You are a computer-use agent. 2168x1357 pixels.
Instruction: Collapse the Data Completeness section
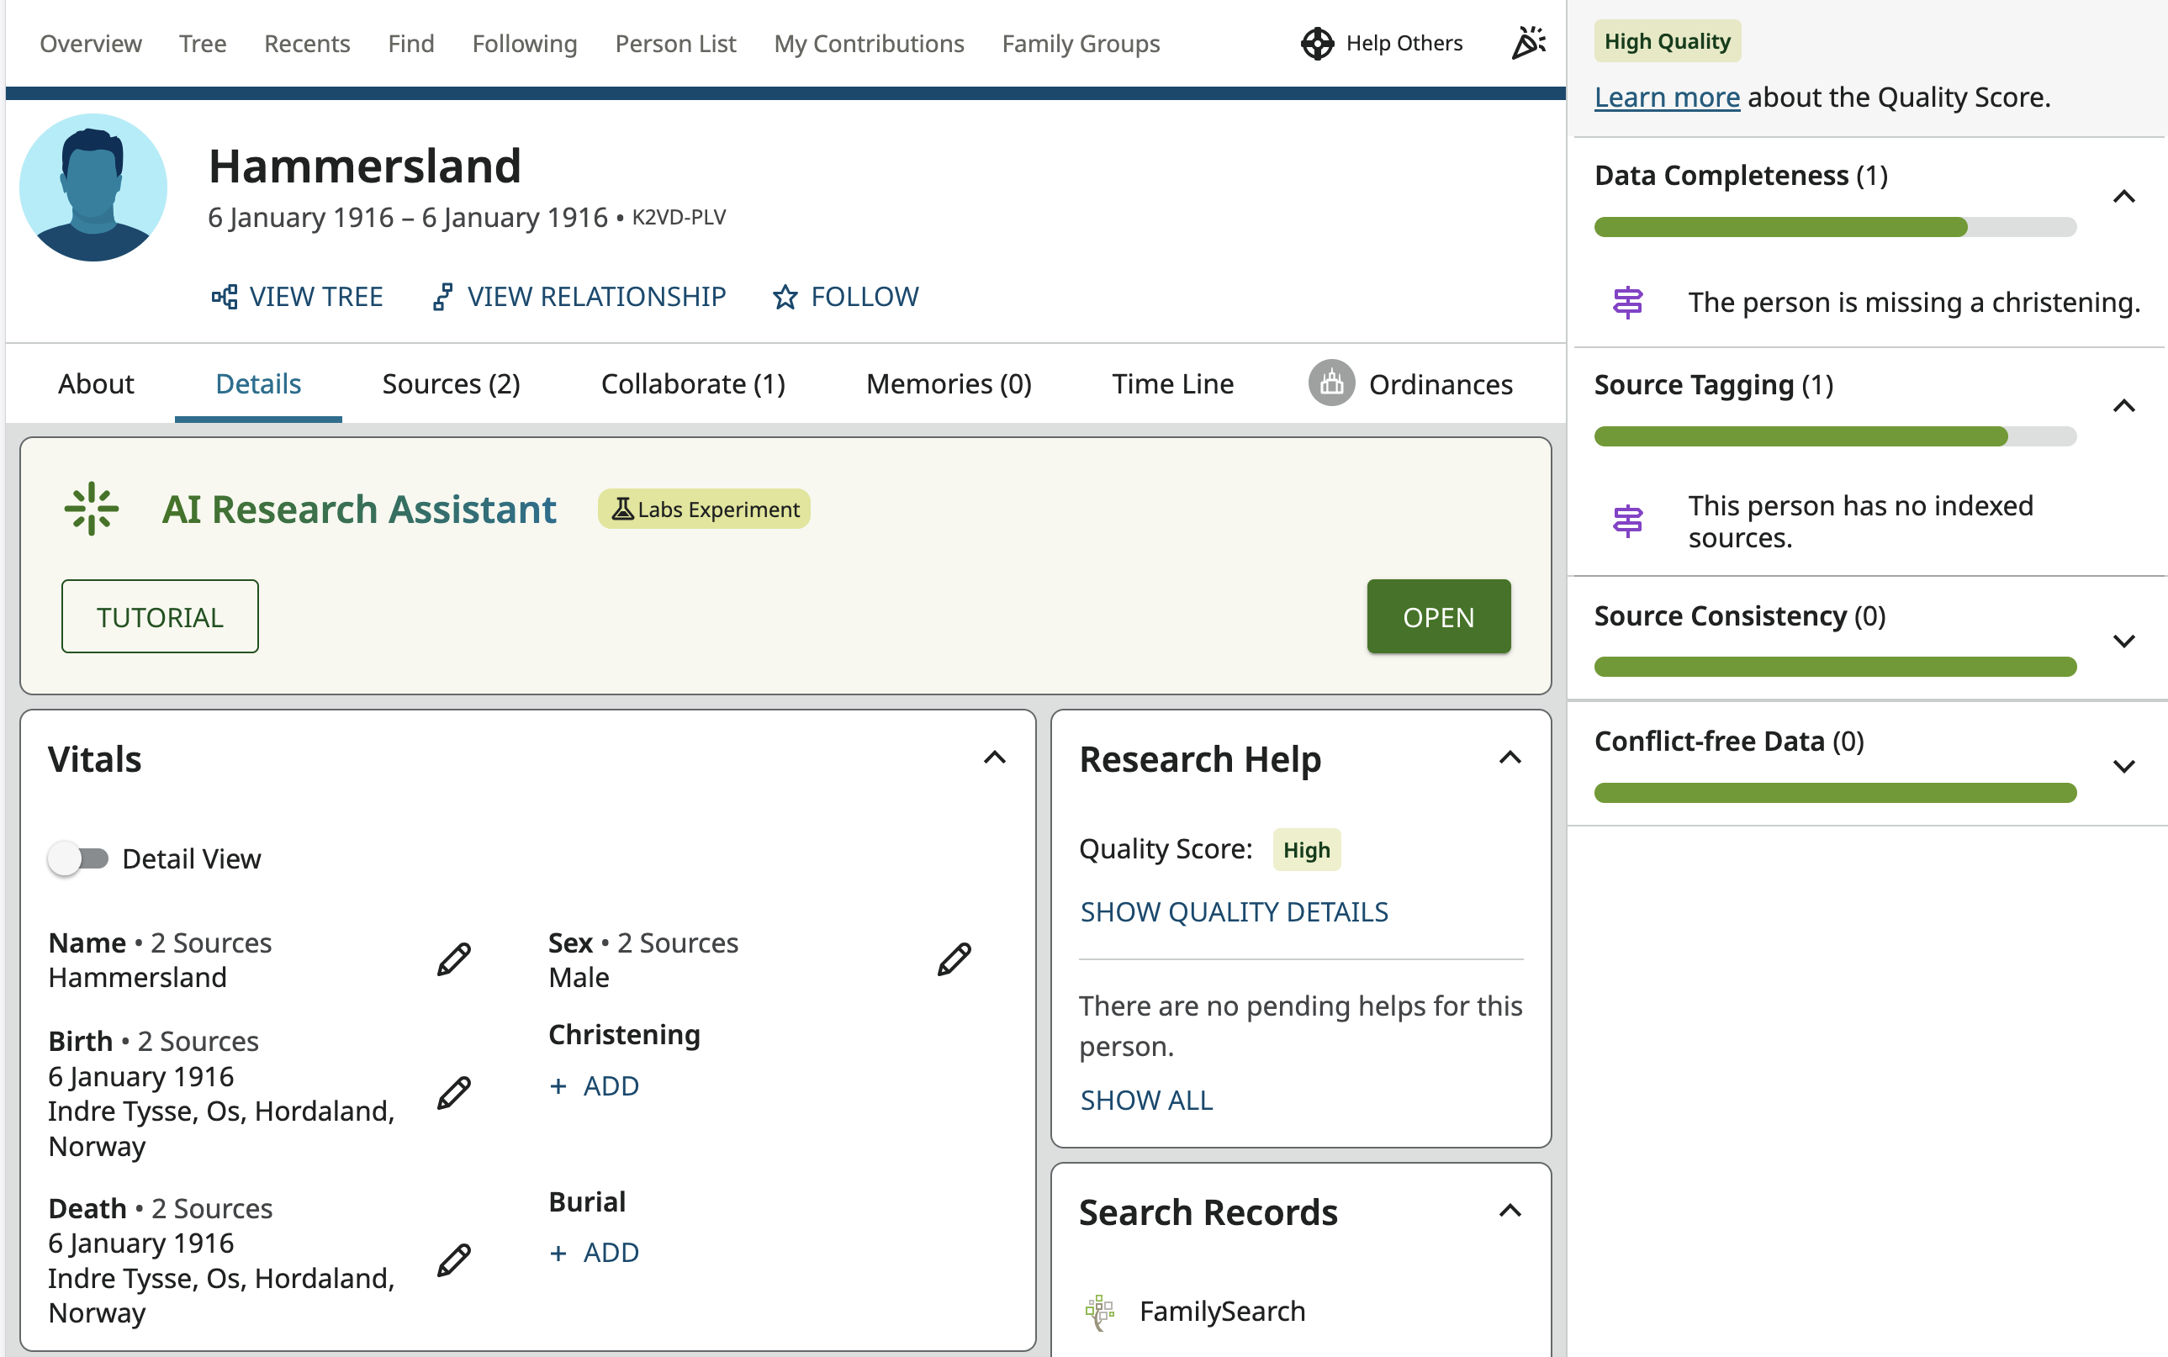(x=2123, y=197)
